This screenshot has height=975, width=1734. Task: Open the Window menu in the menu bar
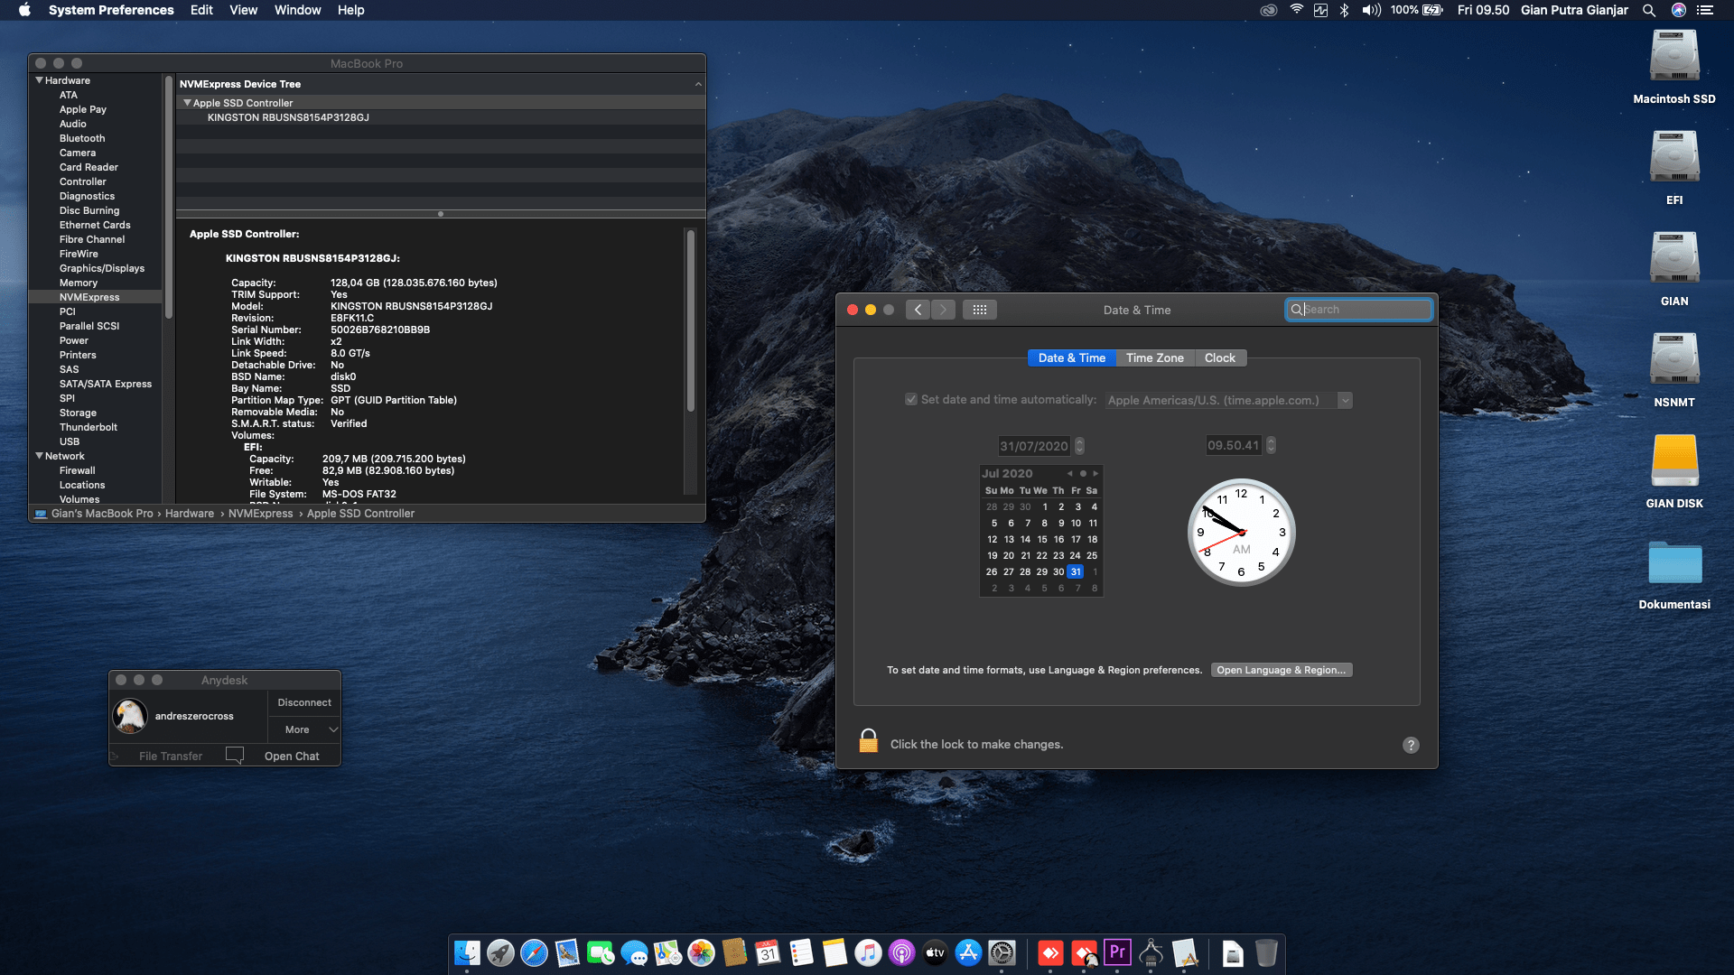pos(297,10)
